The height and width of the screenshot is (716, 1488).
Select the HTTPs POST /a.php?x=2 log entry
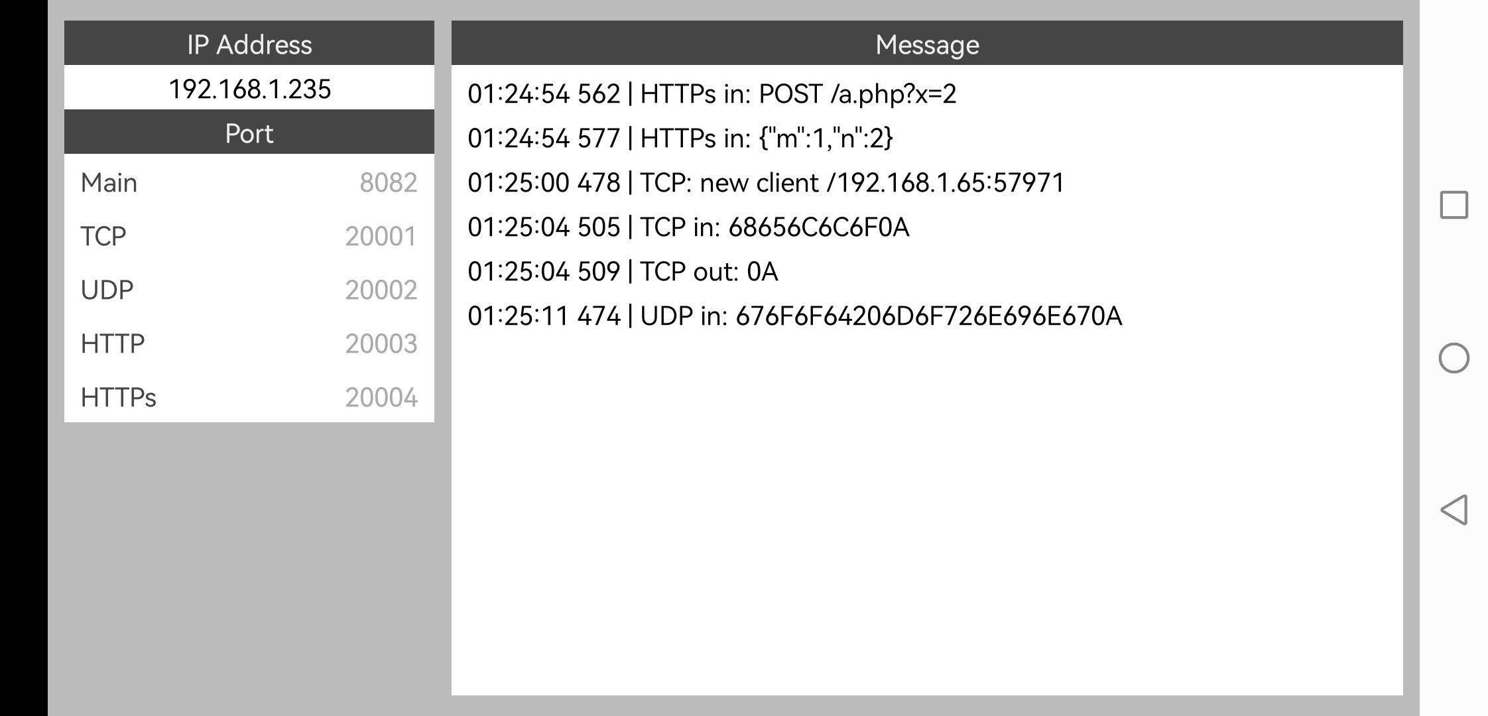(712, 94)
